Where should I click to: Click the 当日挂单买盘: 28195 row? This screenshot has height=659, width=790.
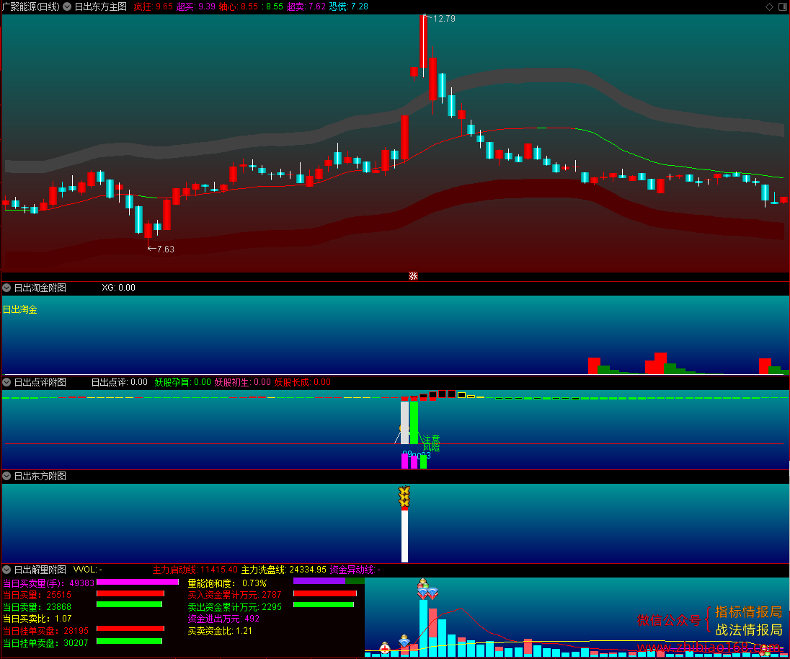46,631
